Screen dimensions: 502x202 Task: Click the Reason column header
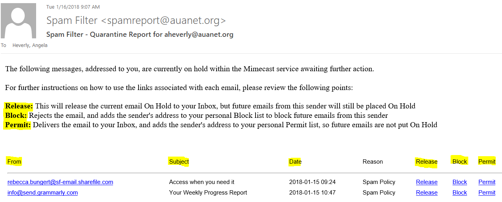coord(372,162)
